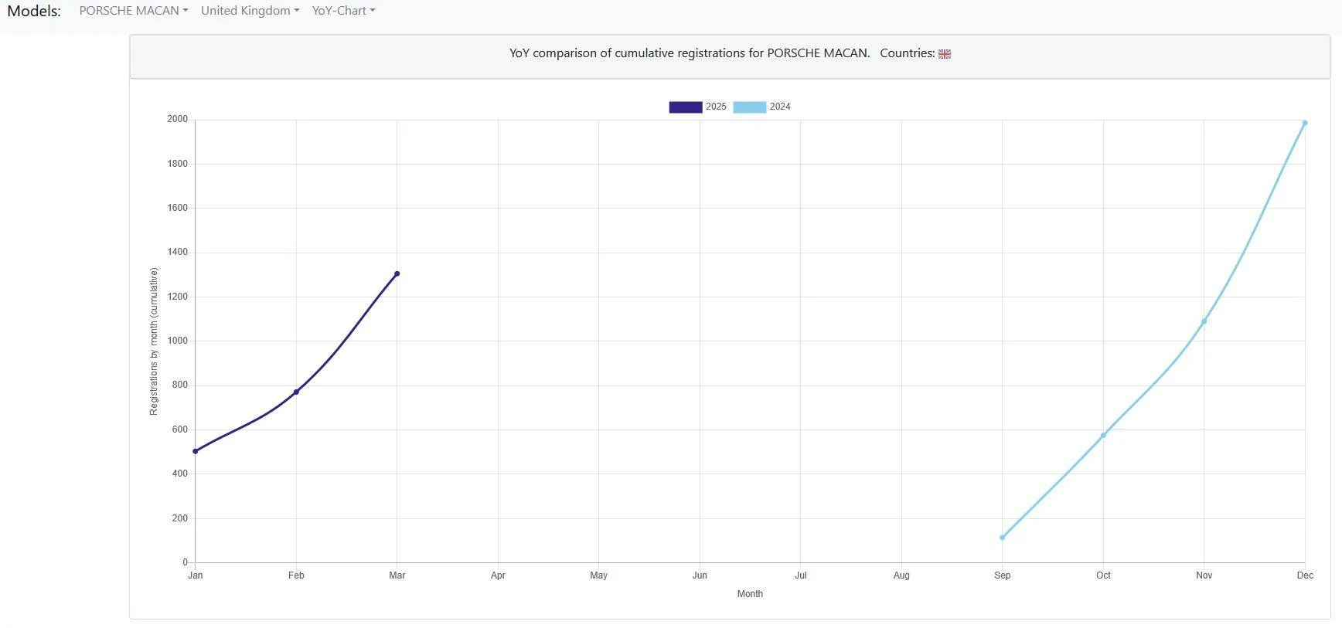1342x628 pixels.
Task: Select the 2025 March data point
Action: tap(397, 273)
